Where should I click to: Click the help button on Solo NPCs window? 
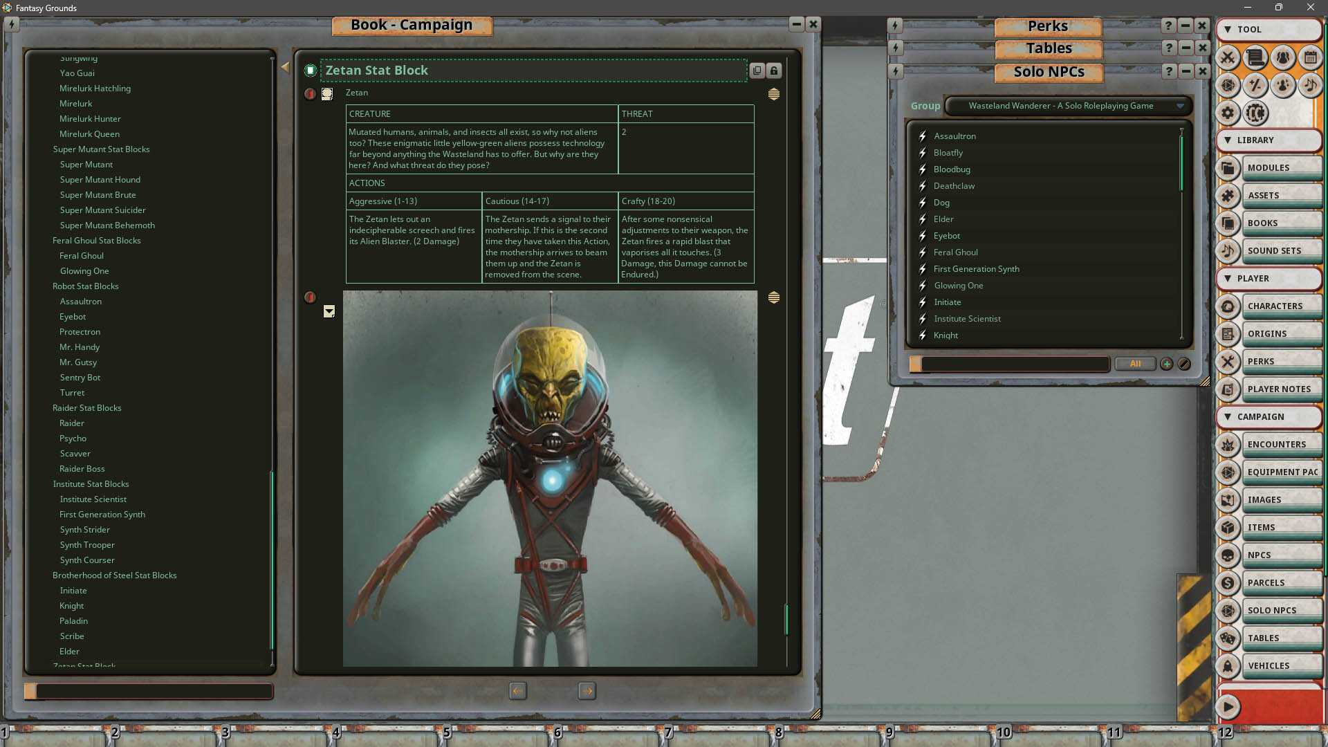coord(1168,71)
